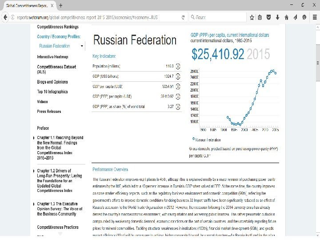Open Country / Economy Profiles link
The height and width of the screenshot is (240, 320).
click(x=59, y=37)
